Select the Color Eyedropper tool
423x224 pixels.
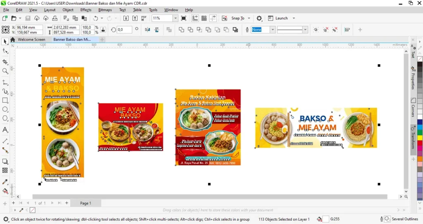(x=5, y=182)
